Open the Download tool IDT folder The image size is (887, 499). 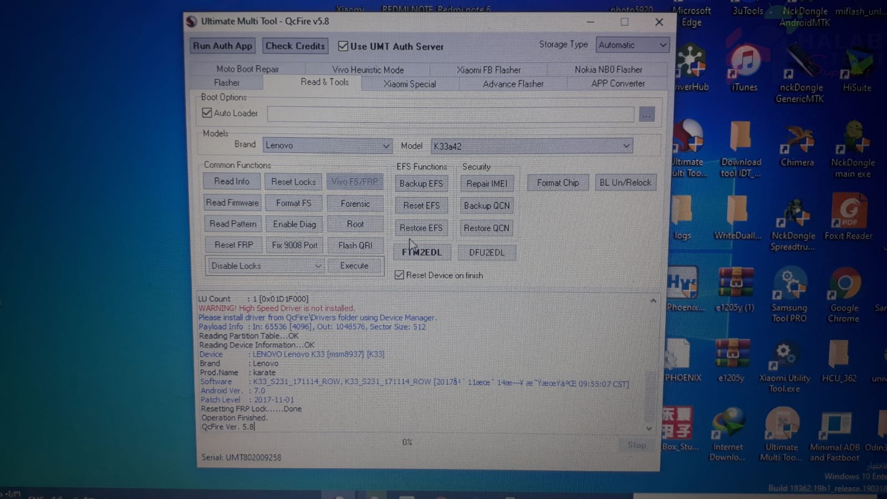tap(741, 150)
